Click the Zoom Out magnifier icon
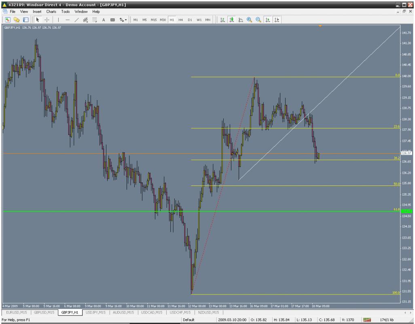The width and height of the screenshot is (415, 324). (x=258, y=19)
